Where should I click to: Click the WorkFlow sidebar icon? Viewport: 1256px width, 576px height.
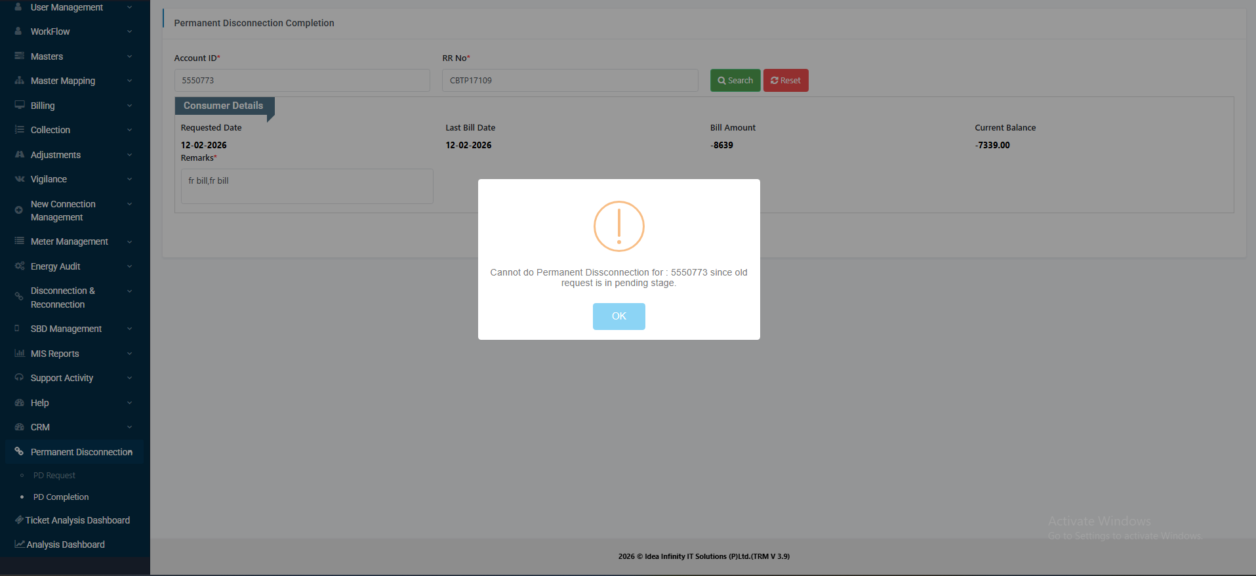[18, 31]
